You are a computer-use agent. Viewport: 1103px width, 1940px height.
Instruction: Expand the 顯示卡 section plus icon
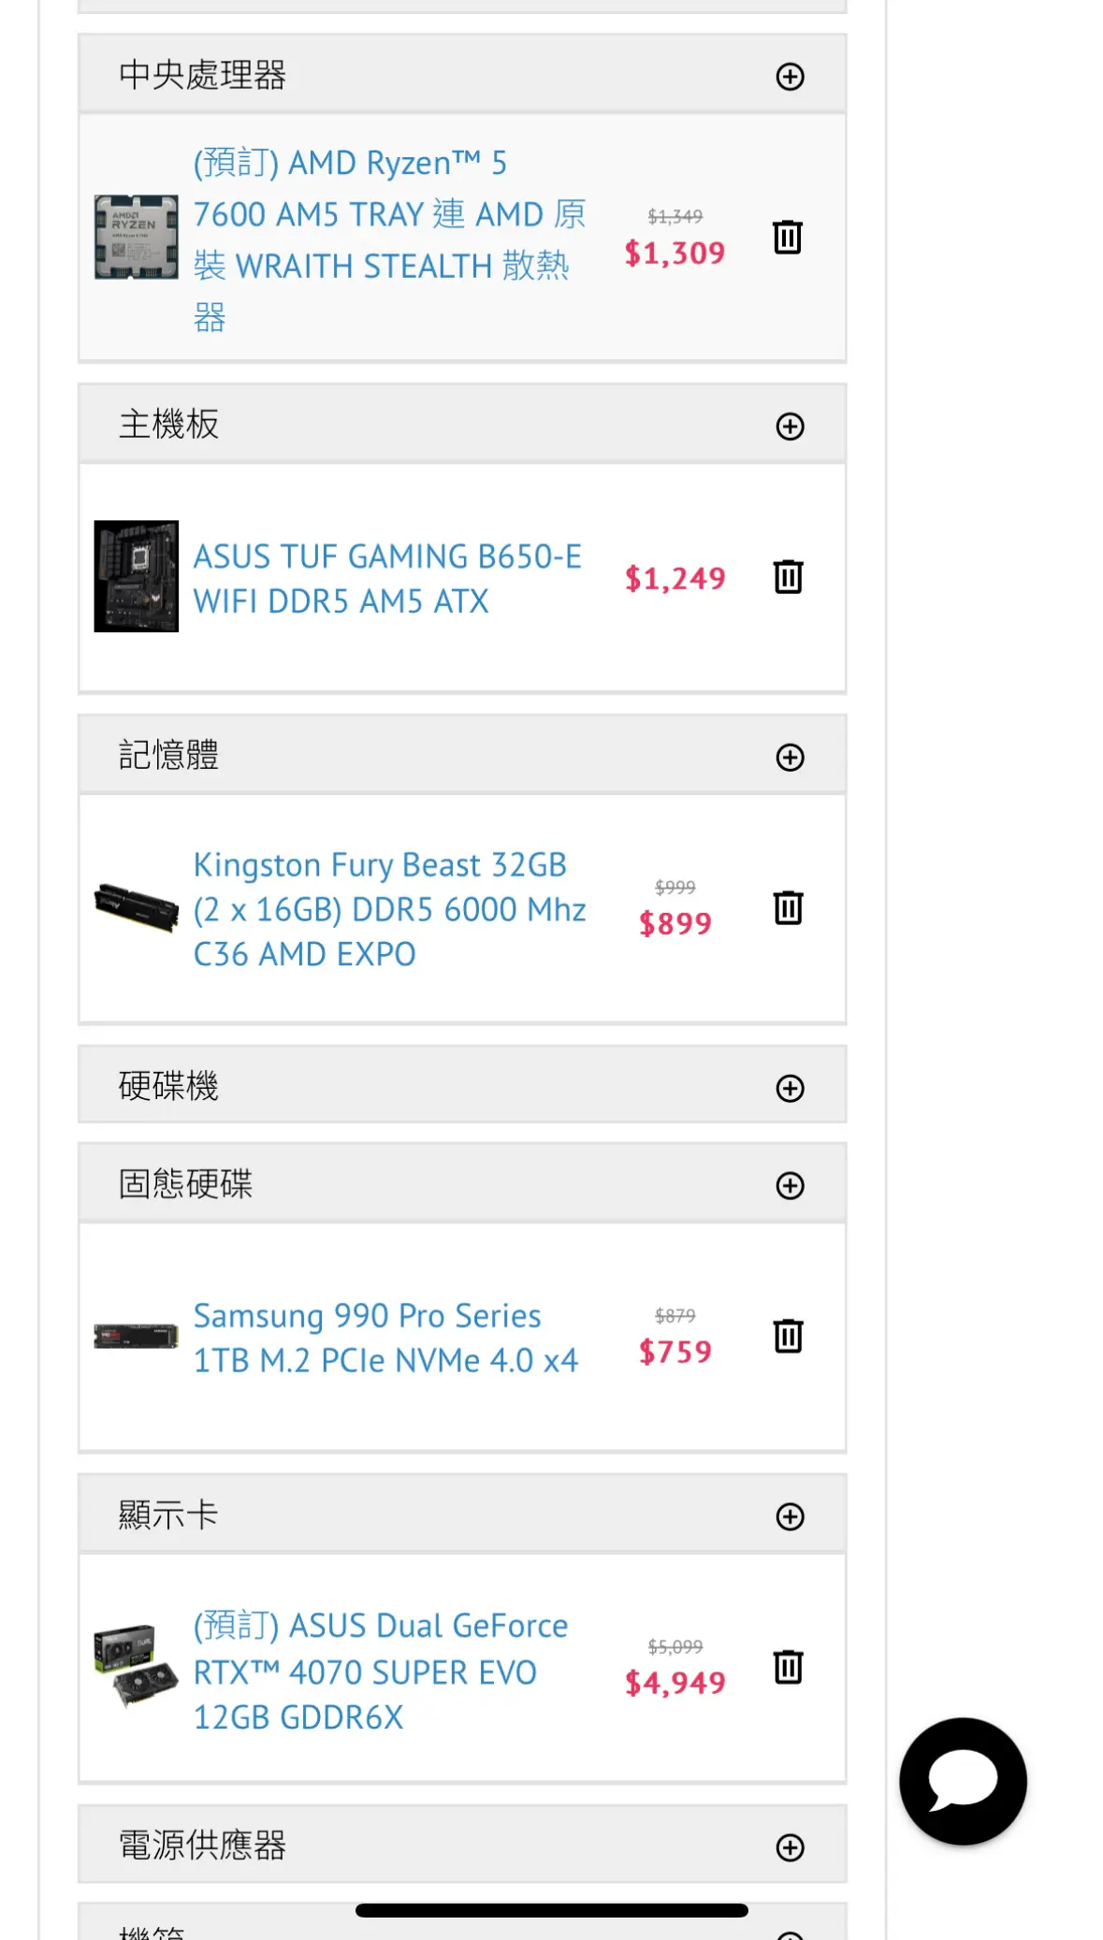coord(791,1517)
